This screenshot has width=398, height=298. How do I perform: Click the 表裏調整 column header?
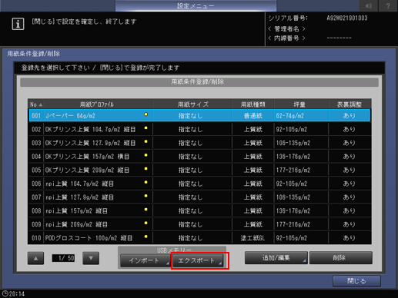tap(350, 104)
